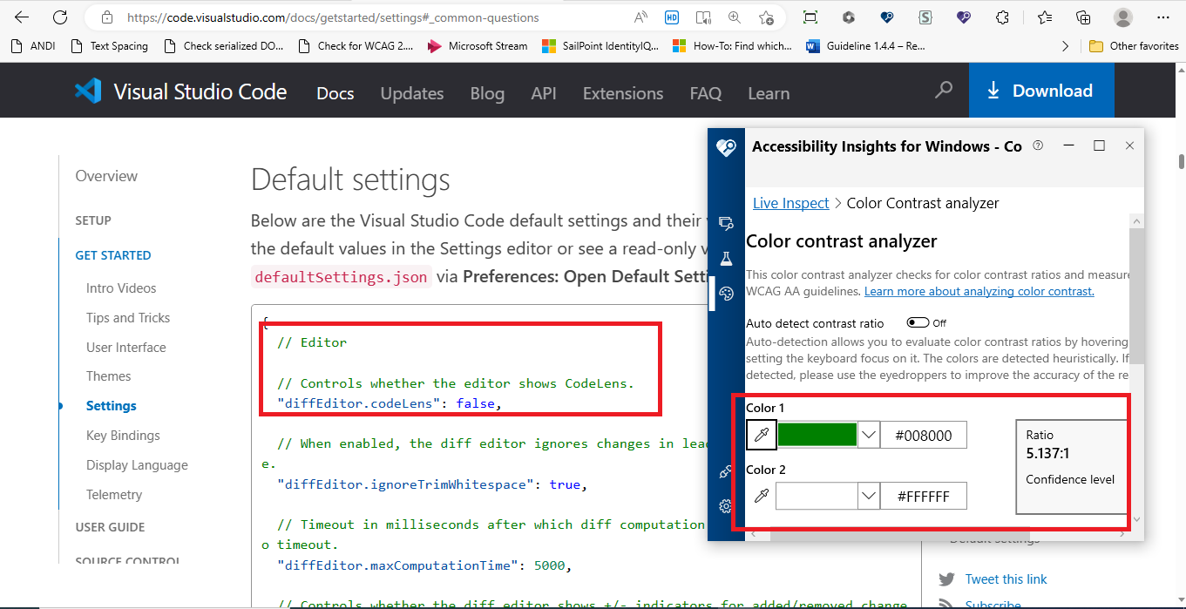Select the Color 1 eyedropper tool
1186x609 pixels.
click(761, 435)
